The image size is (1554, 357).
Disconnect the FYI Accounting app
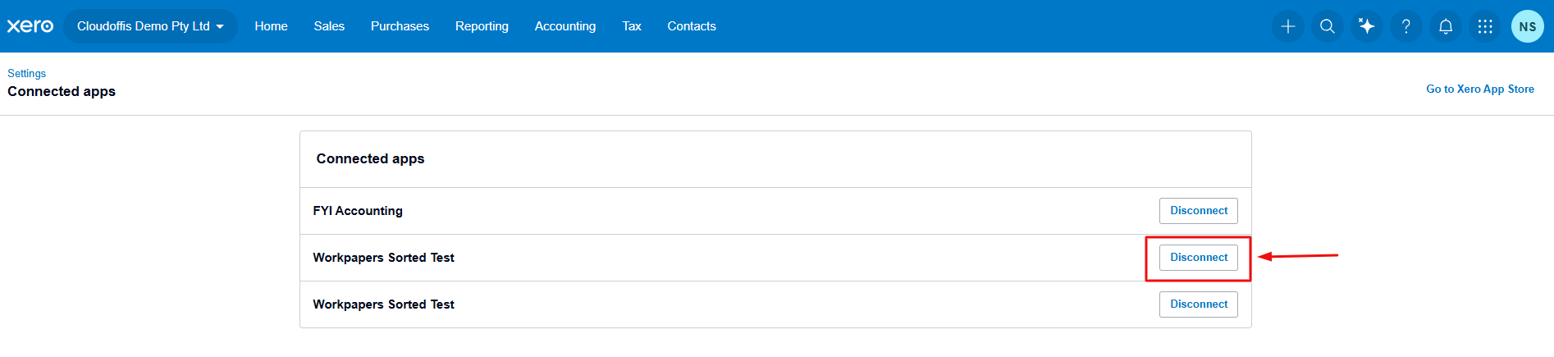(x=1198, y=211)
